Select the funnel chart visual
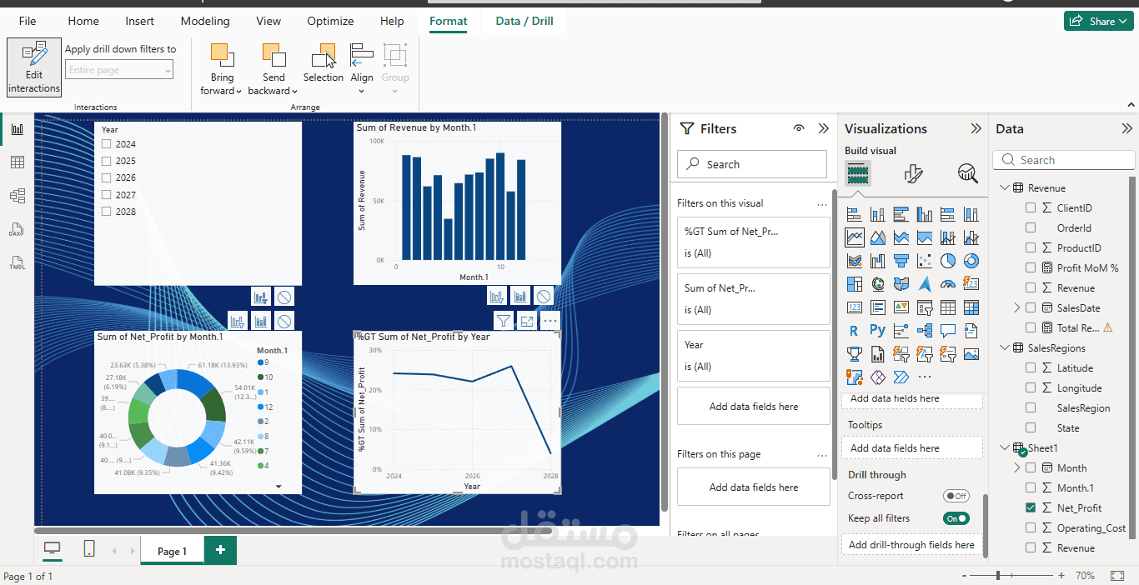Viewport: 1139px width, 585px height. tap(901, 261)
